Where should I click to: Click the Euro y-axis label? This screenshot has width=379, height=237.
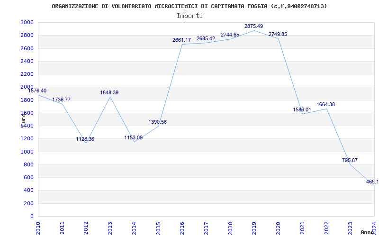(x=23, y=120)
